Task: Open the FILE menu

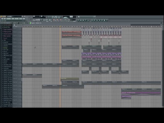Action: tap(2, 19)
